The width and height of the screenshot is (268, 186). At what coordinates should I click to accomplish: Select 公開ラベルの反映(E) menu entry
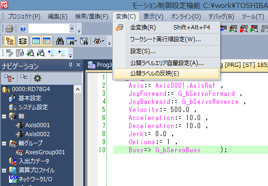coord(166,74)
